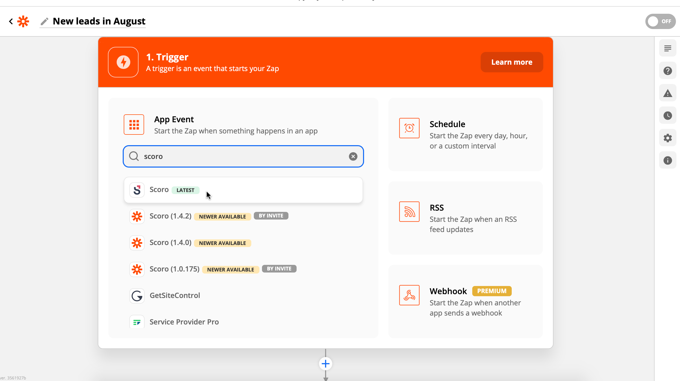
Task: Click the Scoro (1.0.175) asterisk icon
Action: click(x=137, y=269)
